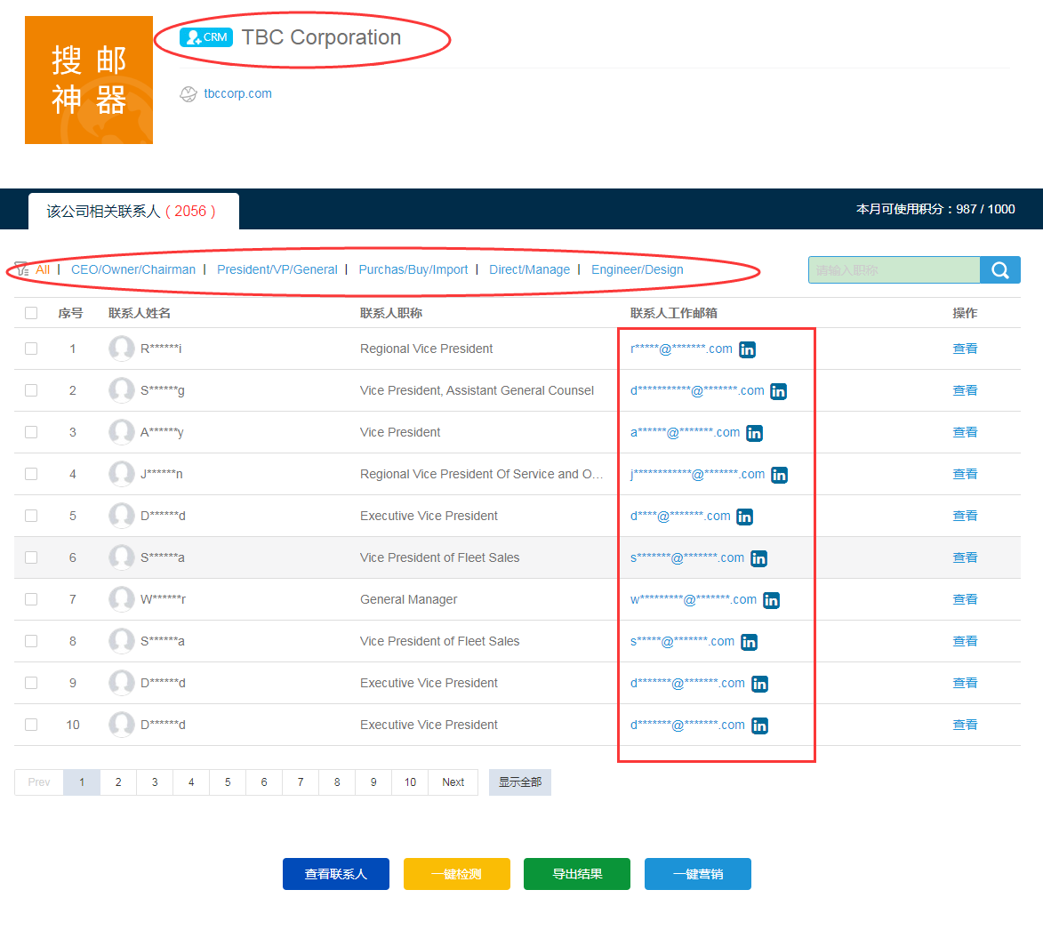The width and height of the screenshot is (1043, 946).
Task: Open the tbccorp.com website link
Action: (237, 93)
